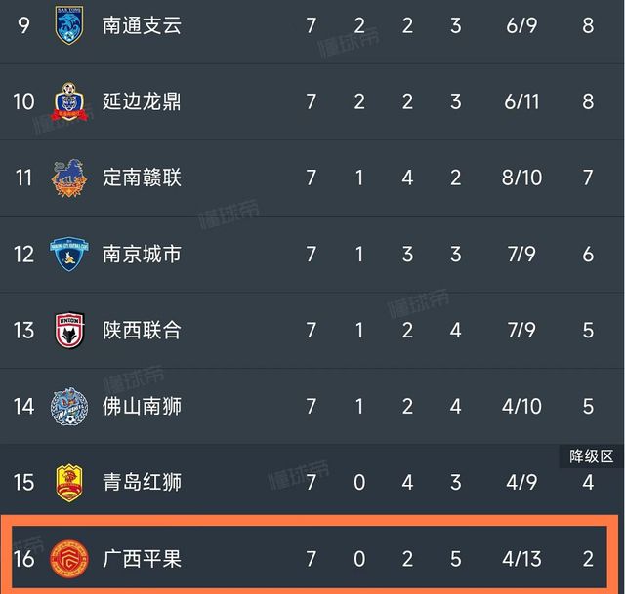Open the 青岛红狮 team name
Image resolution: width=625 pixels, height=594 pixels.
point(142,482)
